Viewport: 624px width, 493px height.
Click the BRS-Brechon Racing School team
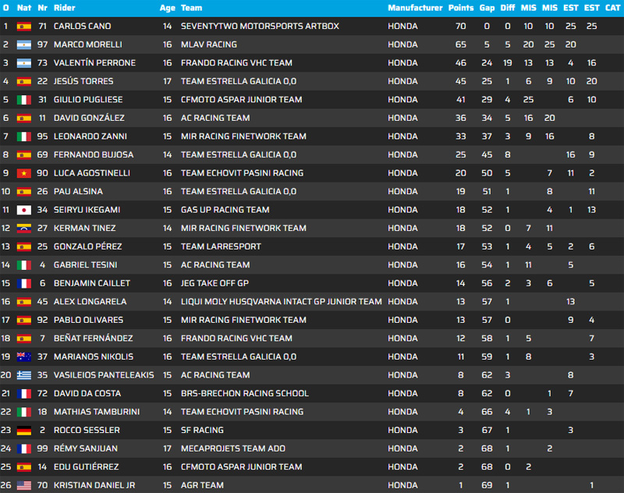pos(244,394)
